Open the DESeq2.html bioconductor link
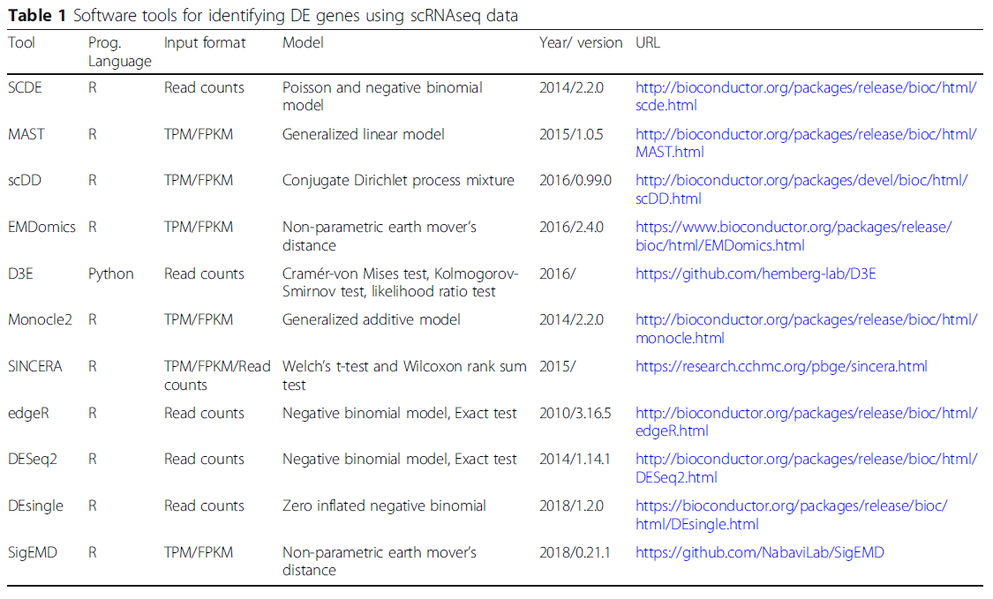The width and height of the screenshot is (993, 599). click(806, 468)
